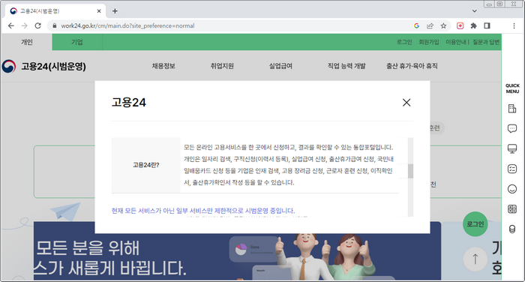The image size is (525, 282).
Task: Click the green round 로그인 button
Action: click(475, 224)
